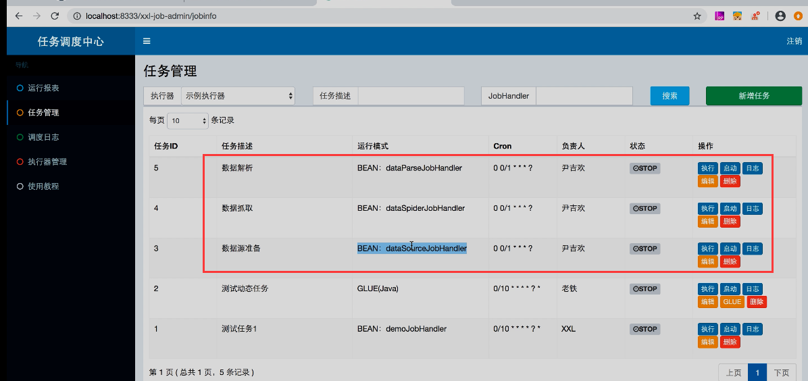Click 执行 for task 测试动态任务

point(707,288)
